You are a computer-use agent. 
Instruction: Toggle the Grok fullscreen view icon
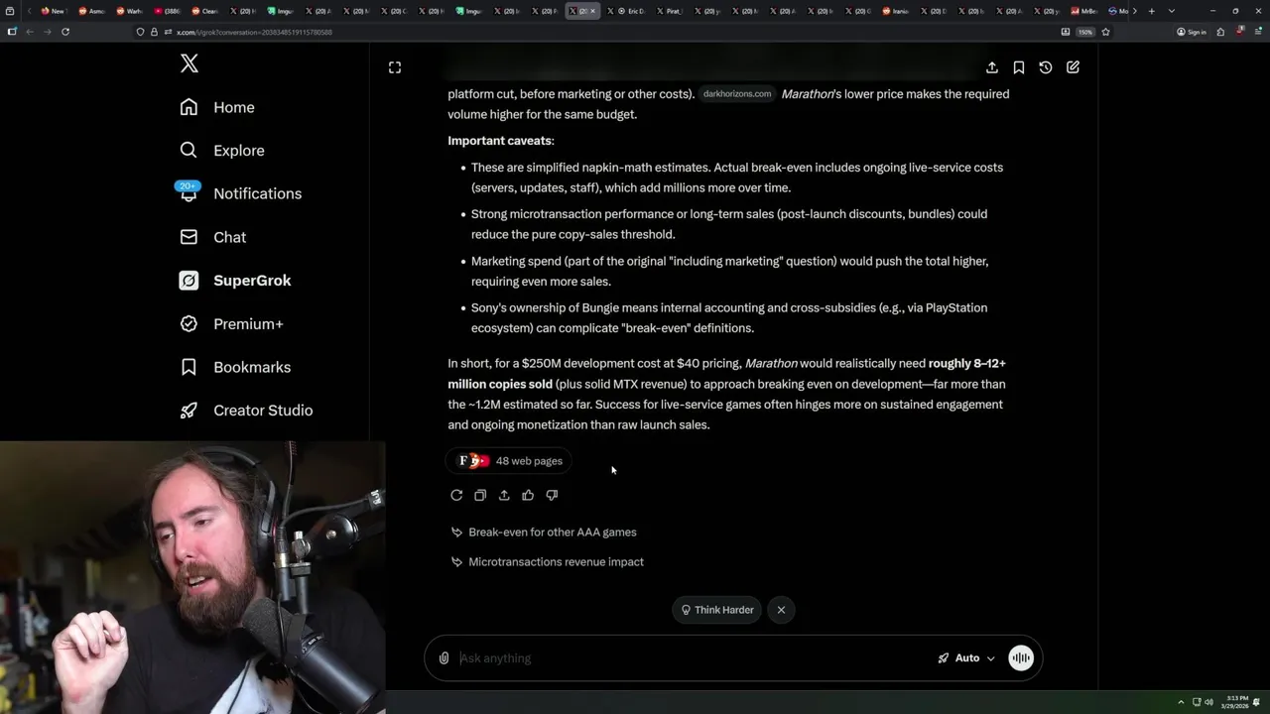(395, 67)
